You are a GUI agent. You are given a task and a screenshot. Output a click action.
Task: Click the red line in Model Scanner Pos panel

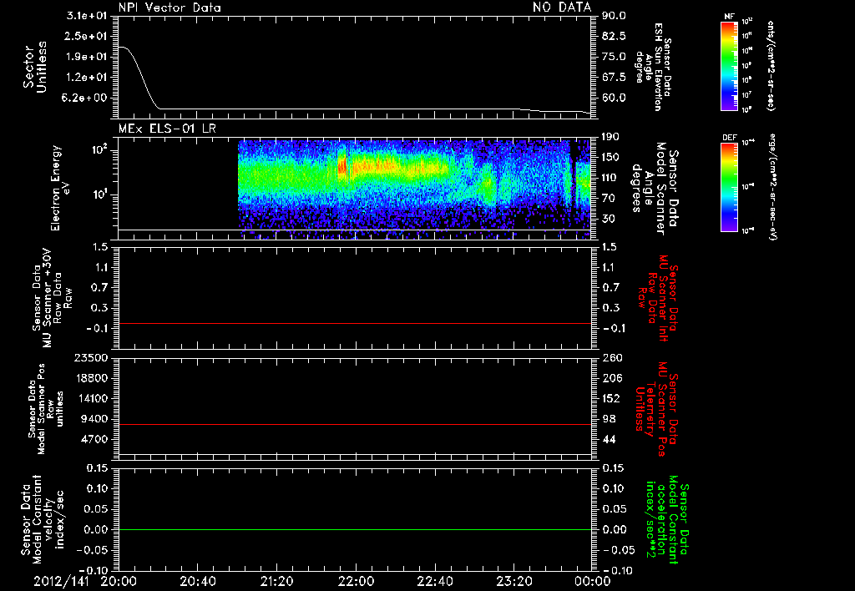coord(355,424)
